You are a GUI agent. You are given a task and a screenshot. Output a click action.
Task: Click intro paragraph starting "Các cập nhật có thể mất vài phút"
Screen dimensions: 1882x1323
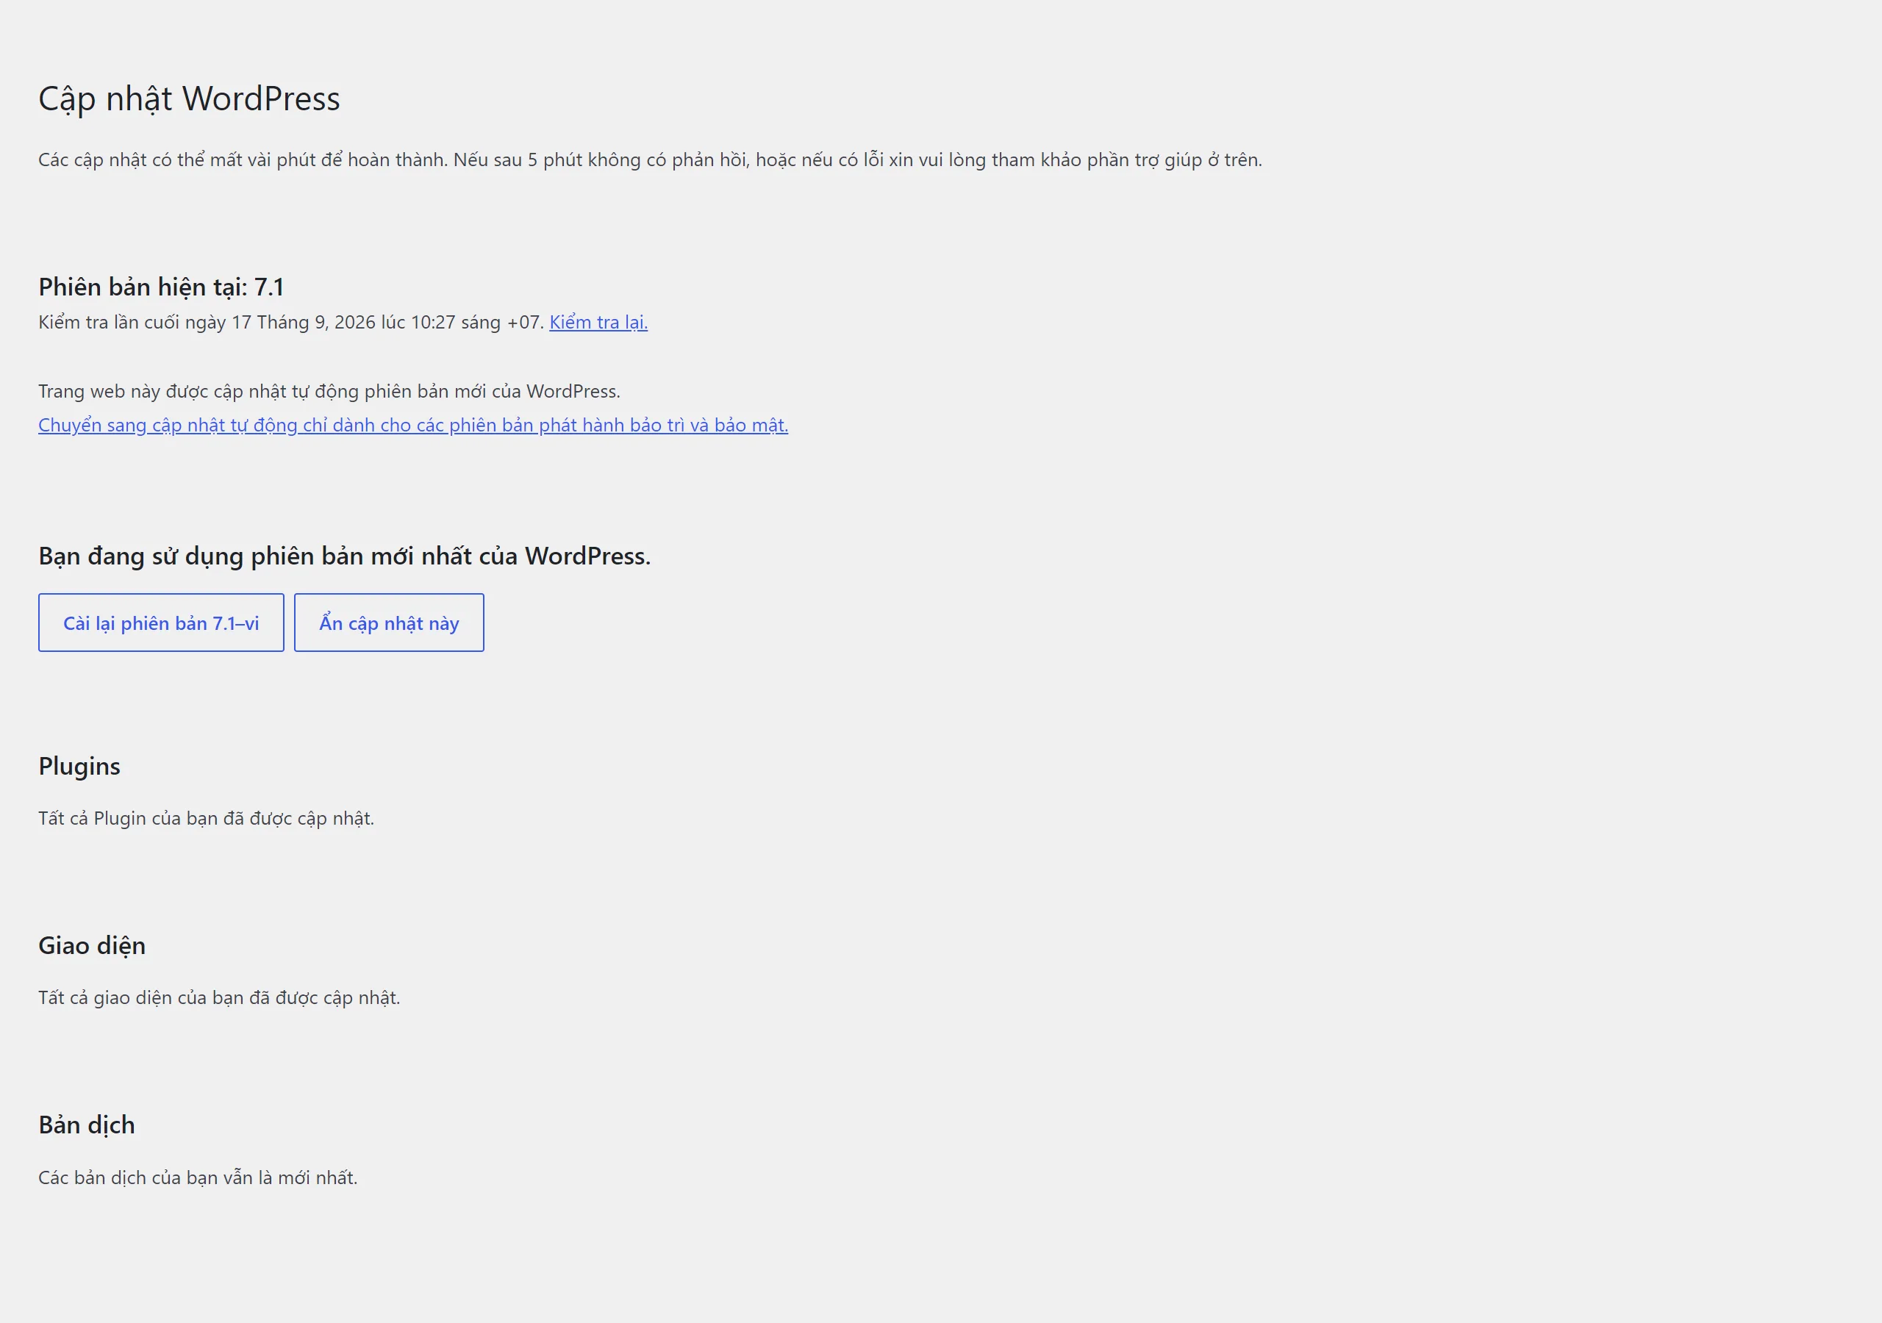650,159
